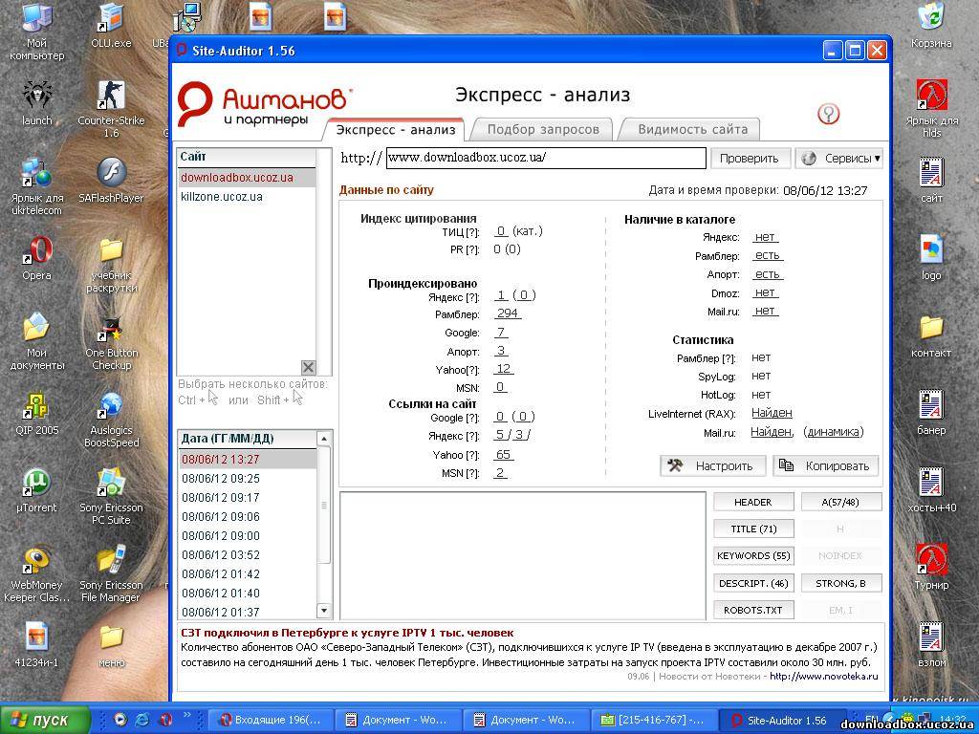This screenshot has width=979, height=734.
Task: Select killzone.ucoz.ua in the site list
Action: click(247, 197)
